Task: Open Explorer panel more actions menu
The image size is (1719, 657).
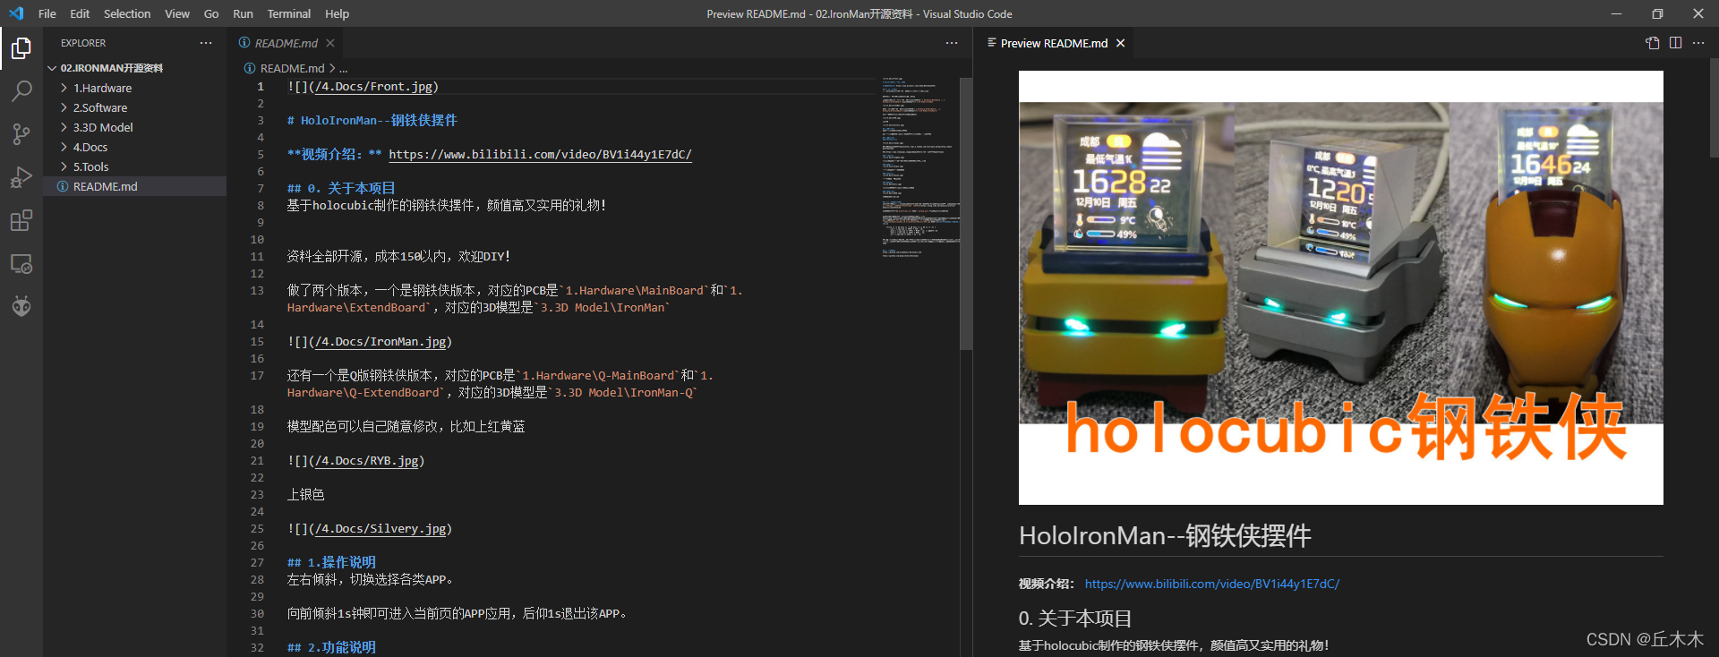Action: (x=206, y=43)
